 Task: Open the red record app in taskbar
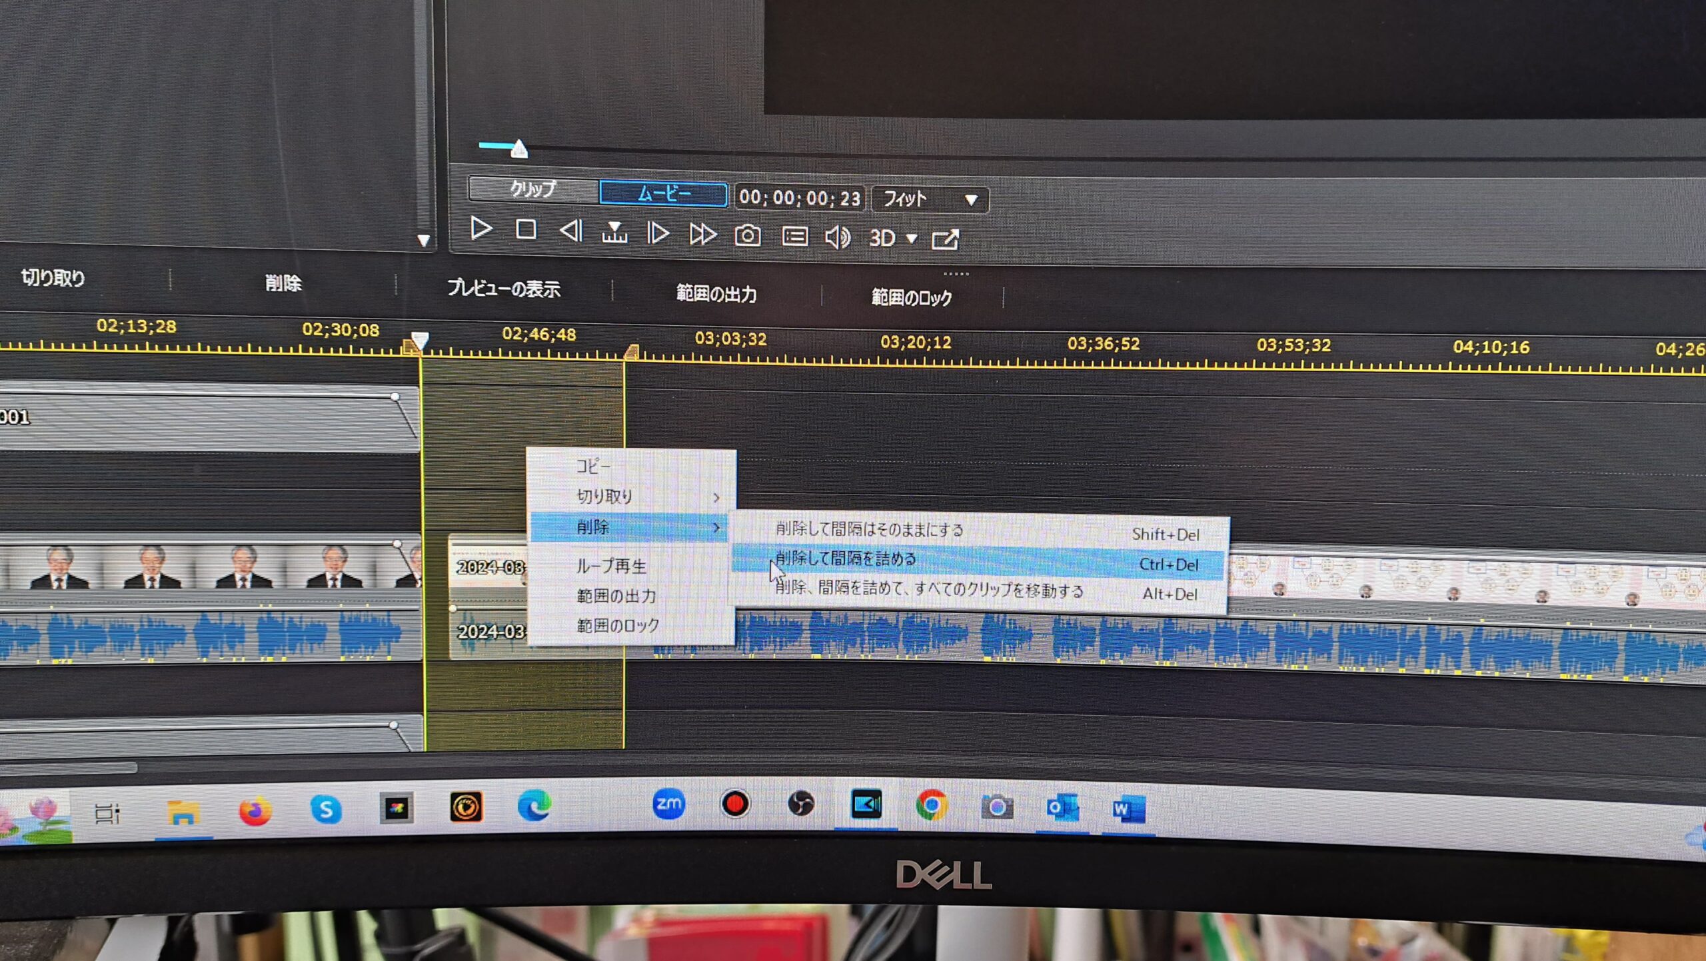tap(735, 804)
